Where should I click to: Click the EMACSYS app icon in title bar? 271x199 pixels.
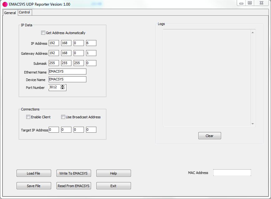pyautogui.click(x=5, y=4)
